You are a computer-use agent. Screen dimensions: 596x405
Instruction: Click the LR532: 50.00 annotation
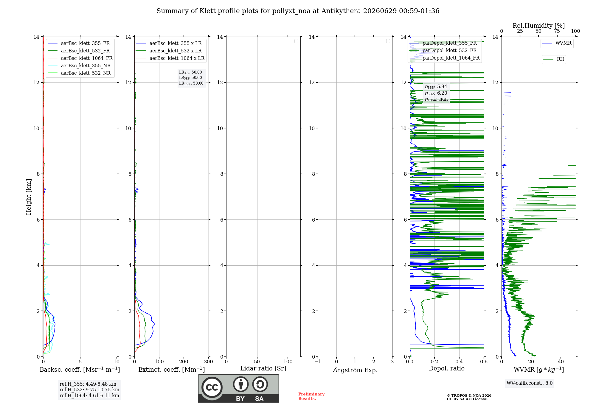[190, 78]
